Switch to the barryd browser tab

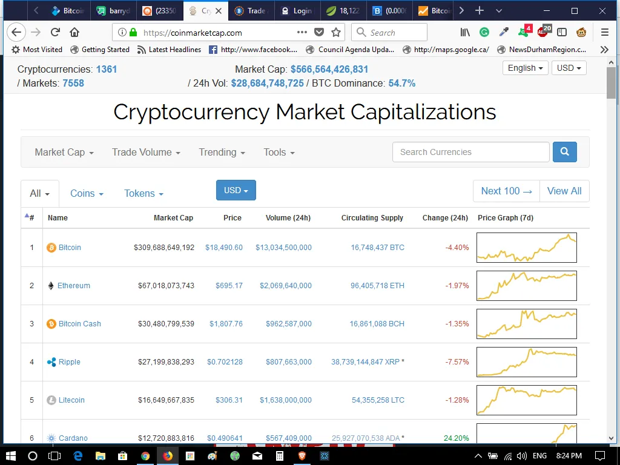coord(114,11)
